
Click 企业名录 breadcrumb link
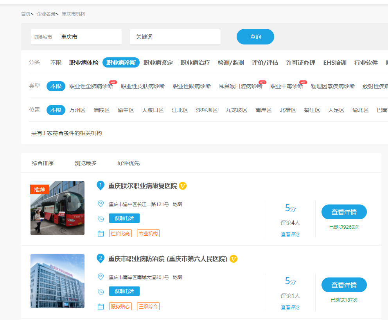click(46, 14)
